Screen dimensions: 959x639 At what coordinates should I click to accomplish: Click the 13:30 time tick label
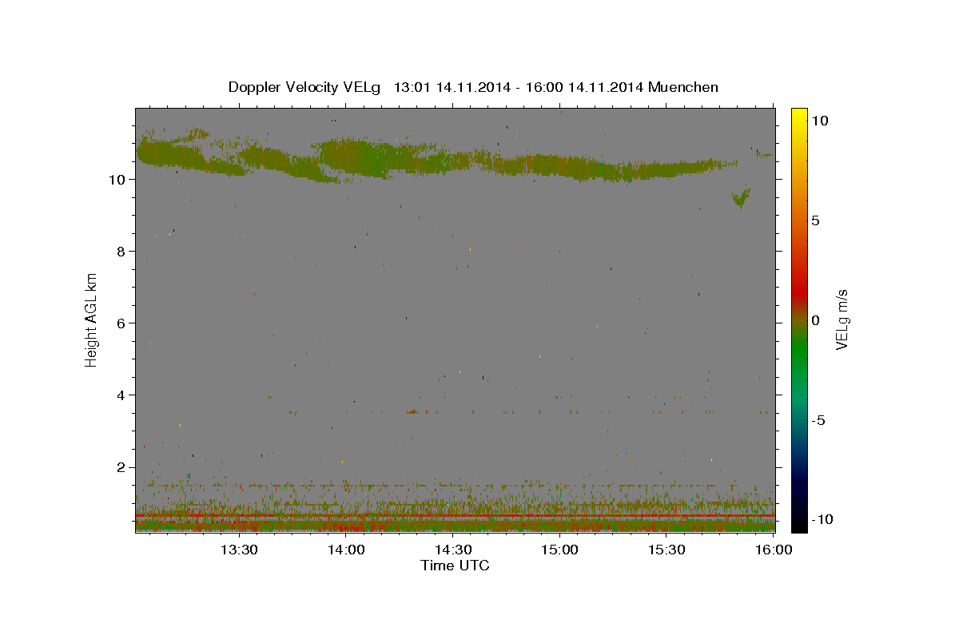[x=238, y=550]
